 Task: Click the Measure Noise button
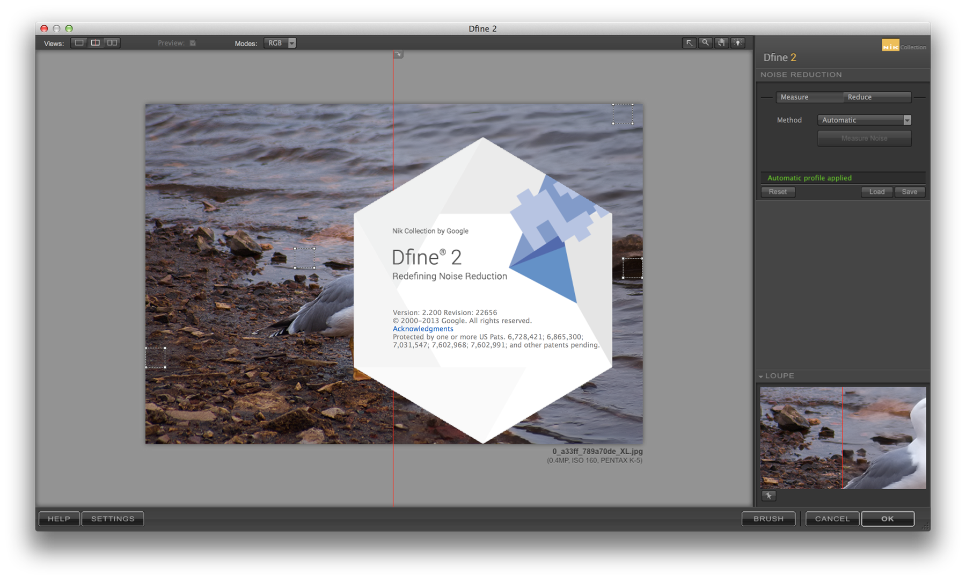point(864,139)
